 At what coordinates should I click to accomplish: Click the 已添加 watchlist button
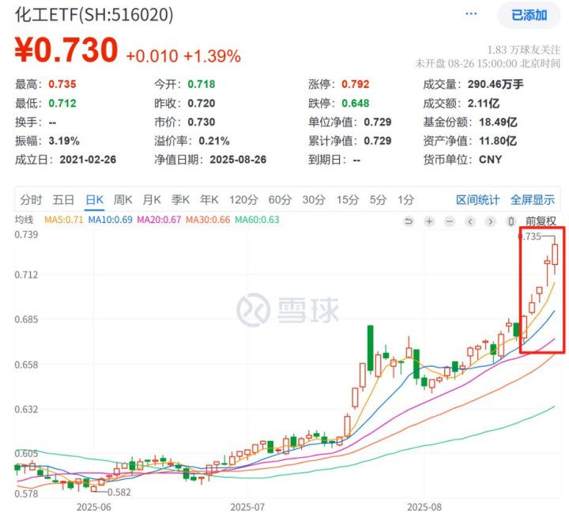(x=529, y=15)
